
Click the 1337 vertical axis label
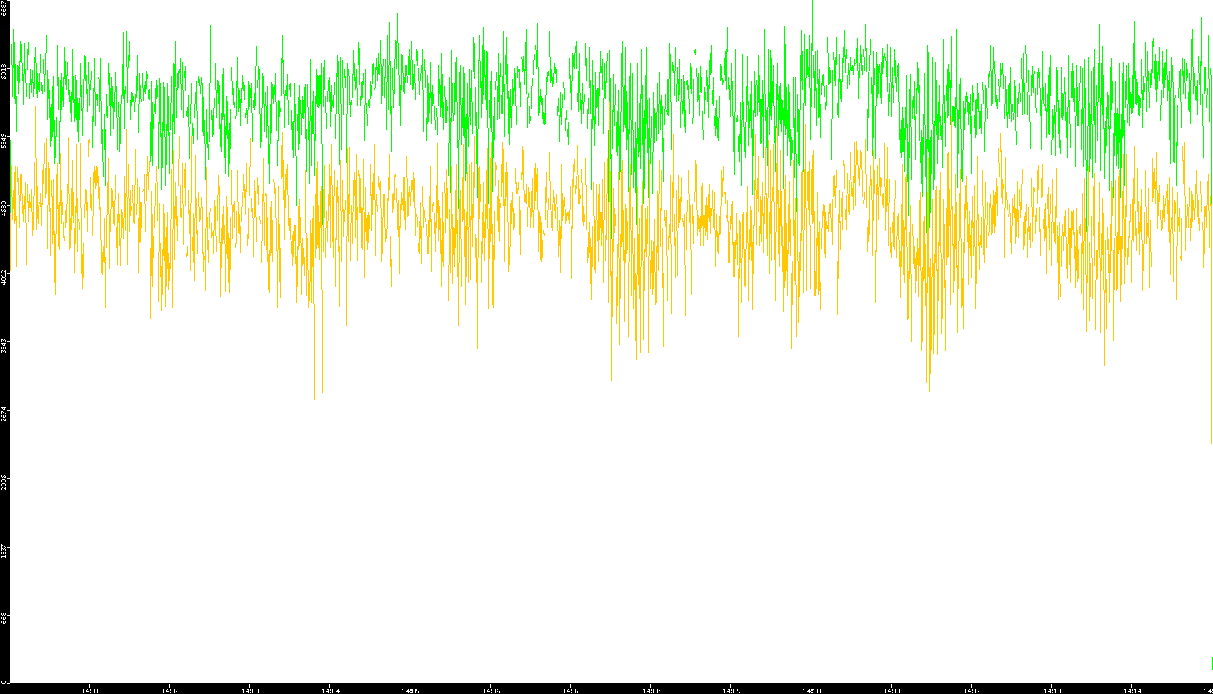[4, 550]
